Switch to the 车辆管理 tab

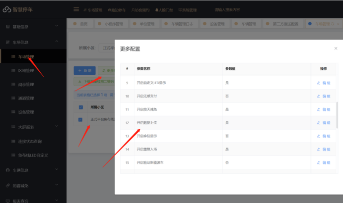pyautogui.click(x=246, y=24)
